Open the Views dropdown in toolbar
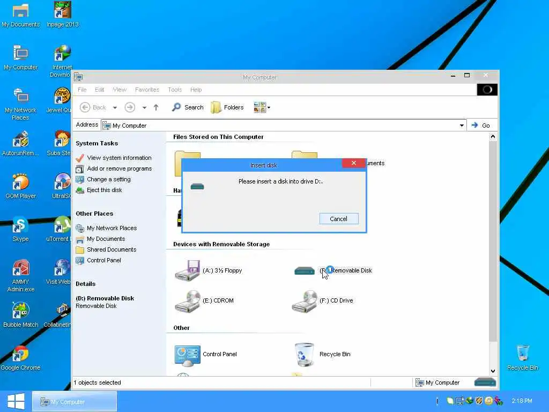Viewport: 549px width, 412px height. click(x=262, y=107)
